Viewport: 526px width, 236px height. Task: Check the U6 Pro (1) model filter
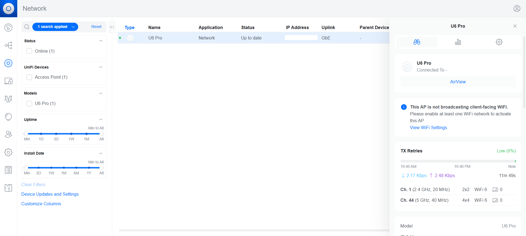[x=29, y=104]
